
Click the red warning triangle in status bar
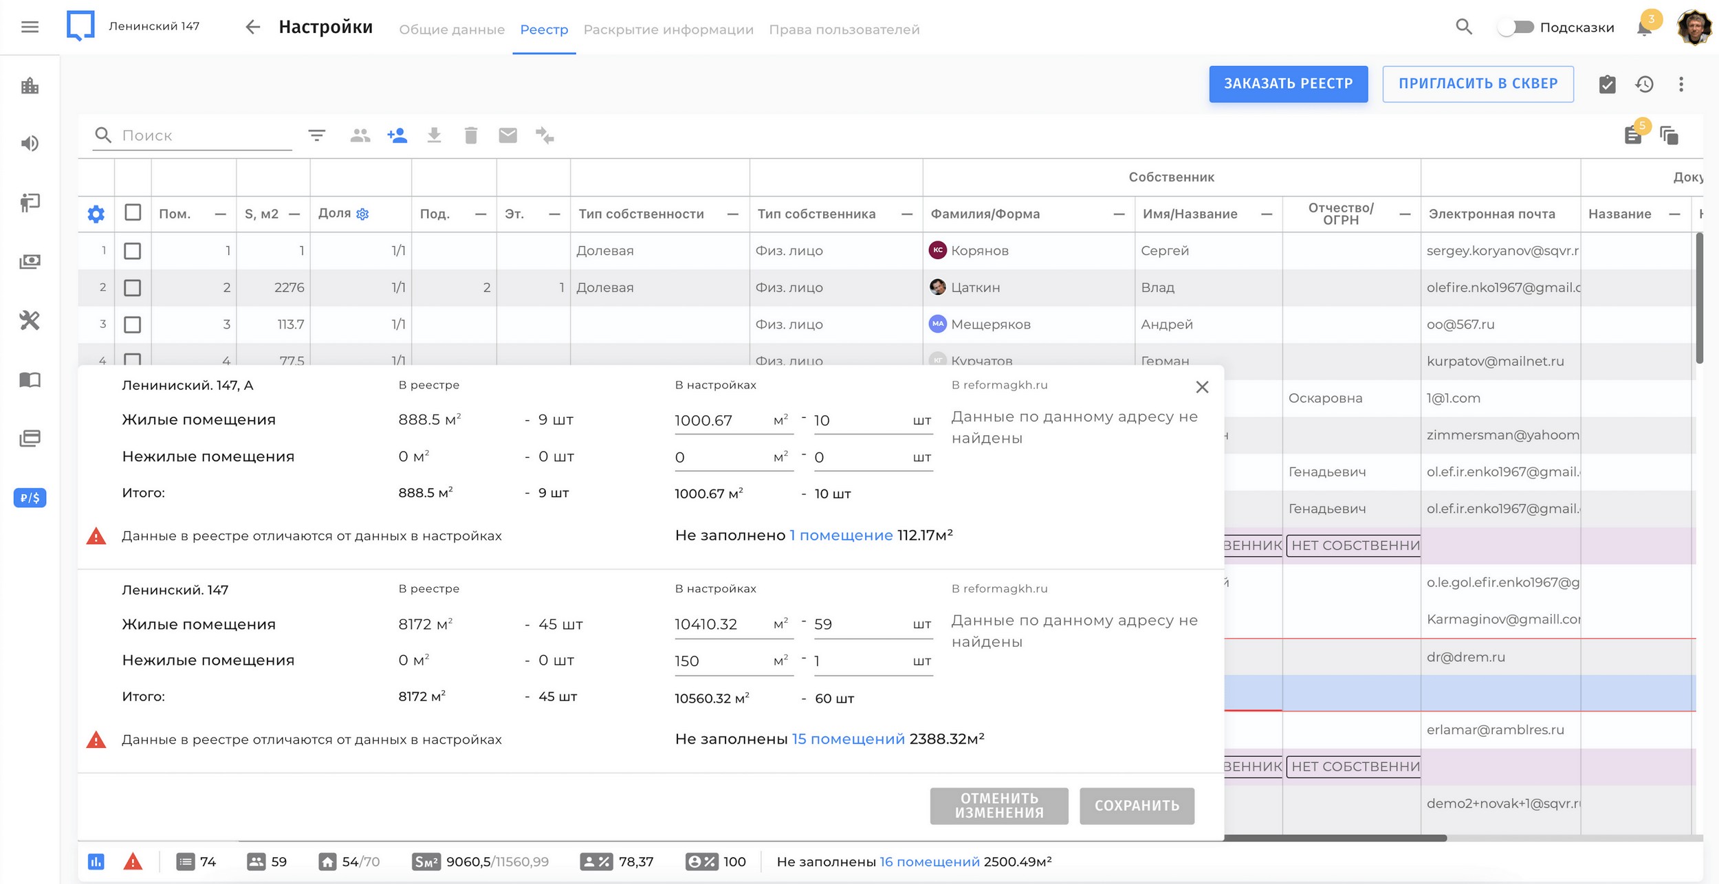pyautogui.click(x=133, y=861)
